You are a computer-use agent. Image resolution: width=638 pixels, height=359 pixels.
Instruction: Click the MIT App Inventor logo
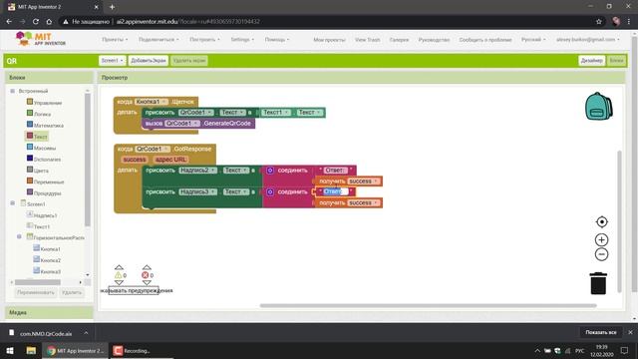tap(40, 39)
